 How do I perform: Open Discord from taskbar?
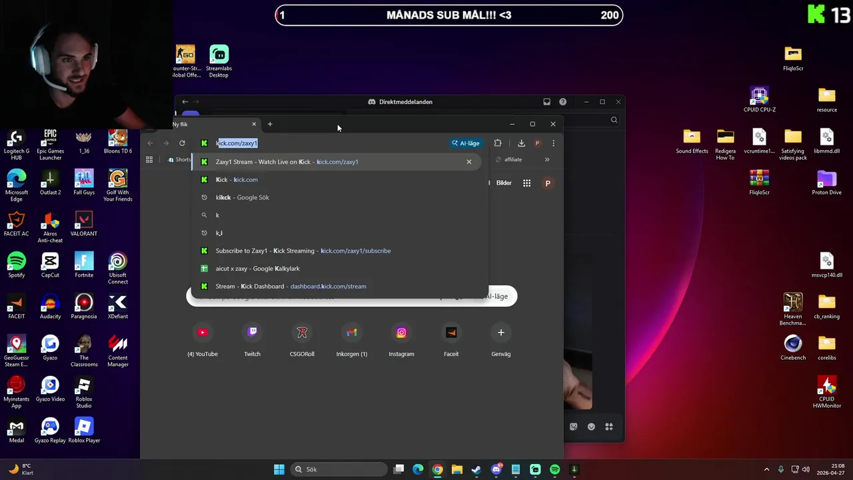click(496, 469)
